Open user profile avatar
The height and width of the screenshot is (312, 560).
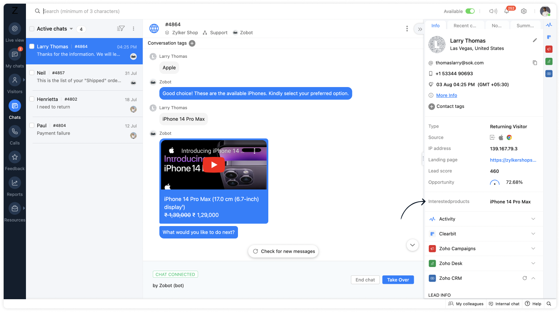coord(545,11)
